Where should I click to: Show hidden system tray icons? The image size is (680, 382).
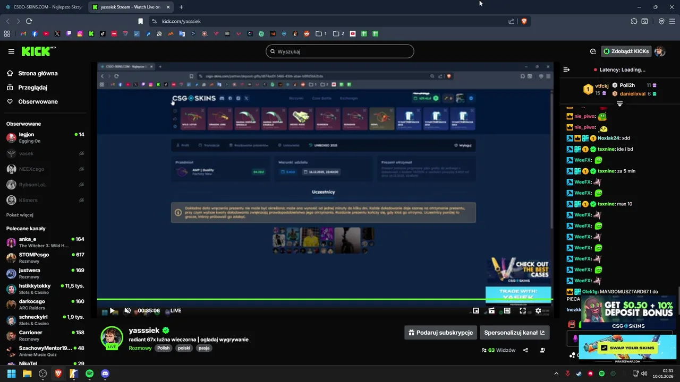coord(556,374)
